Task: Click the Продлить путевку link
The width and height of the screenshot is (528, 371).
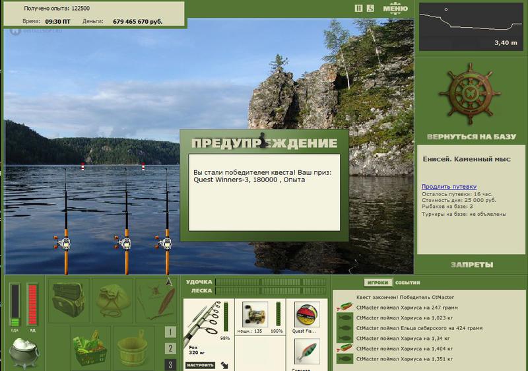Action: pos(449,187)
